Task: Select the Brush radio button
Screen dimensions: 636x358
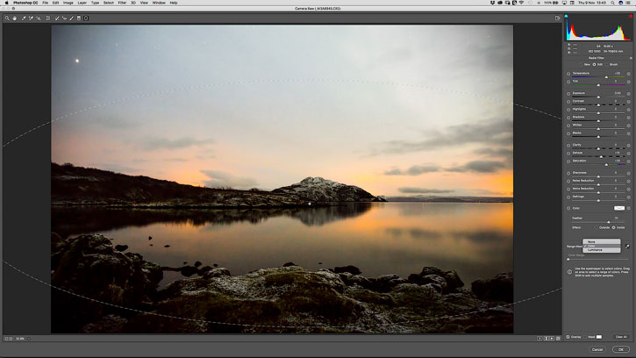Action: pyautogui.click(x=607, y=65)
